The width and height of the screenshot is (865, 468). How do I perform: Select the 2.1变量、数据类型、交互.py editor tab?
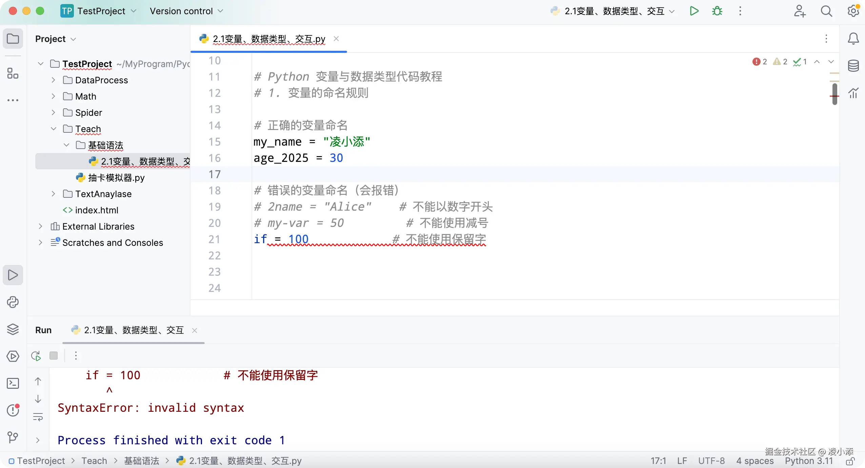(269, 39)
